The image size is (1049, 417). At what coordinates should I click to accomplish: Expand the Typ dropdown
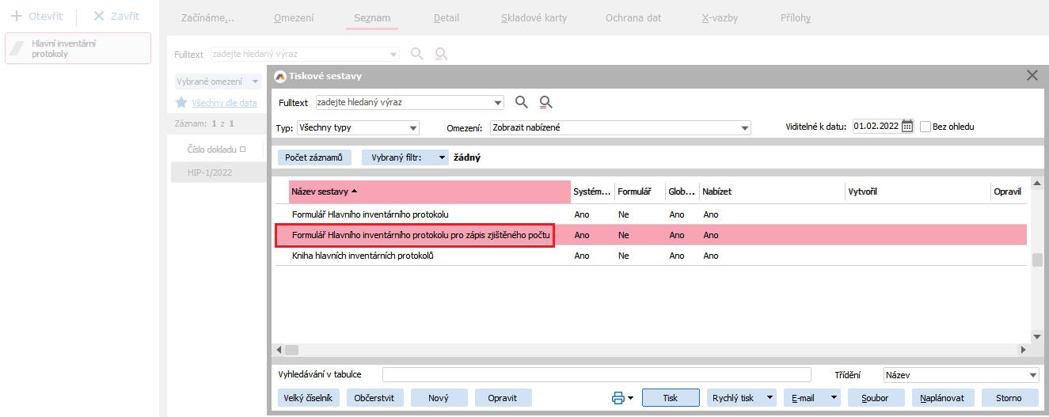click(x=412, y=127)
